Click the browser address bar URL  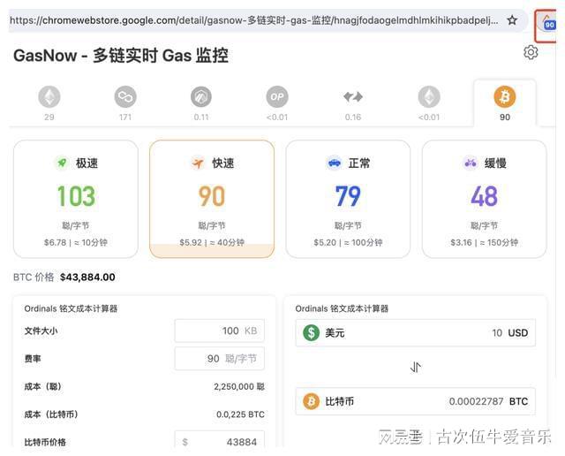coord(254,20)
